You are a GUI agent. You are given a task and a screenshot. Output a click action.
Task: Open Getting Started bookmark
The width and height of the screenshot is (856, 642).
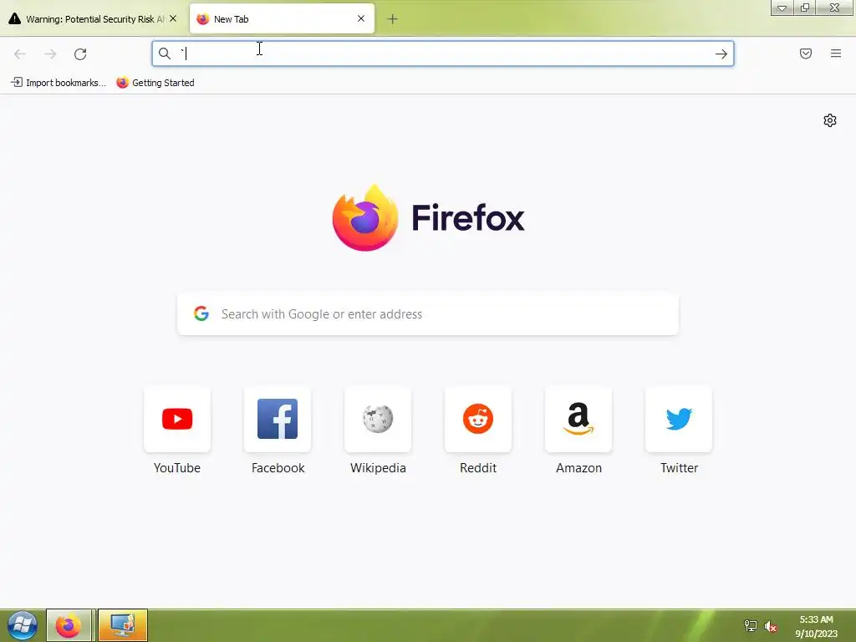coord(155,83)
